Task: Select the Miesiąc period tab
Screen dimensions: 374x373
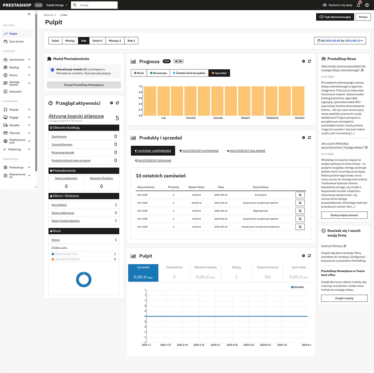Action: point(70,41)
